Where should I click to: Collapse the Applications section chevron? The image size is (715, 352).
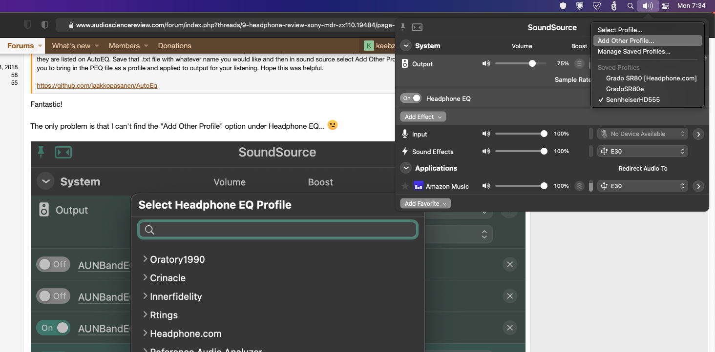[406, 168]
